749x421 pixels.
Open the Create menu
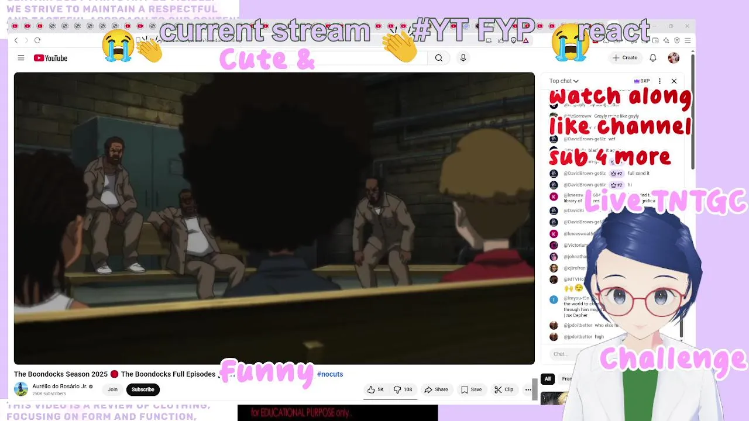click(x=625, y=57)
